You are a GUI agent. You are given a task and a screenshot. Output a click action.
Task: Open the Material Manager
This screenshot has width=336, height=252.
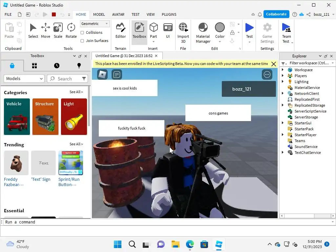[x=203, y=33]
